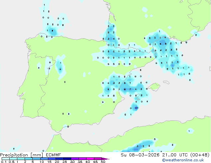Click the '35' legend scale label
The image size is (211, 163).
pyautogui.click(x=80, y=162)
